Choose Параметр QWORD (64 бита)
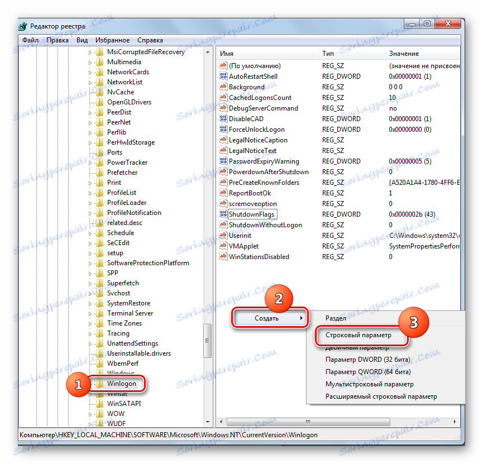This screenshot has width=483, height=464. (368, 372)
